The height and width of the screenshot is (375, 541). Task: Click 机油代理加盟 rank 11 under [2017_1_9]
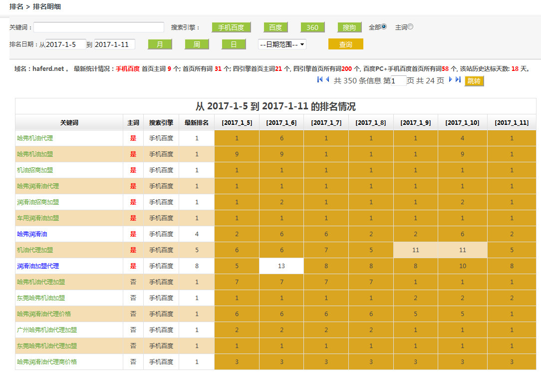tap(416, 250)
